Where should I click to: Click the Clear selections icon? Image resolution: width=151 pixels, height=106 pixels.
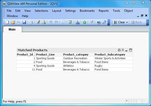tap(115, 22)
